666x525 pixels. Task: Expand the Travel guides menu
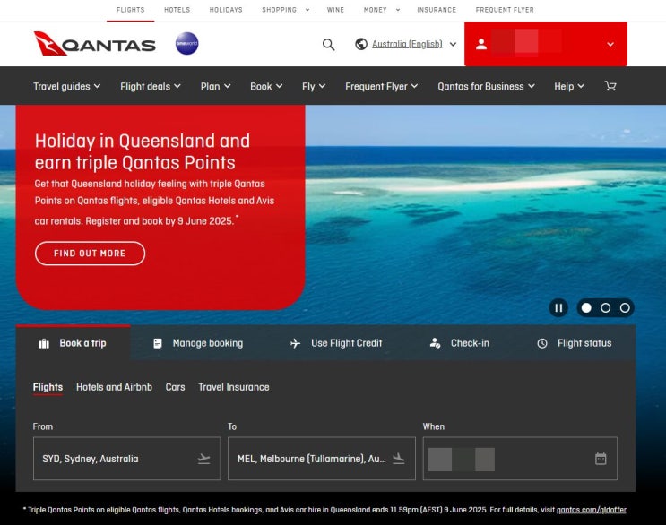point(67,87)
